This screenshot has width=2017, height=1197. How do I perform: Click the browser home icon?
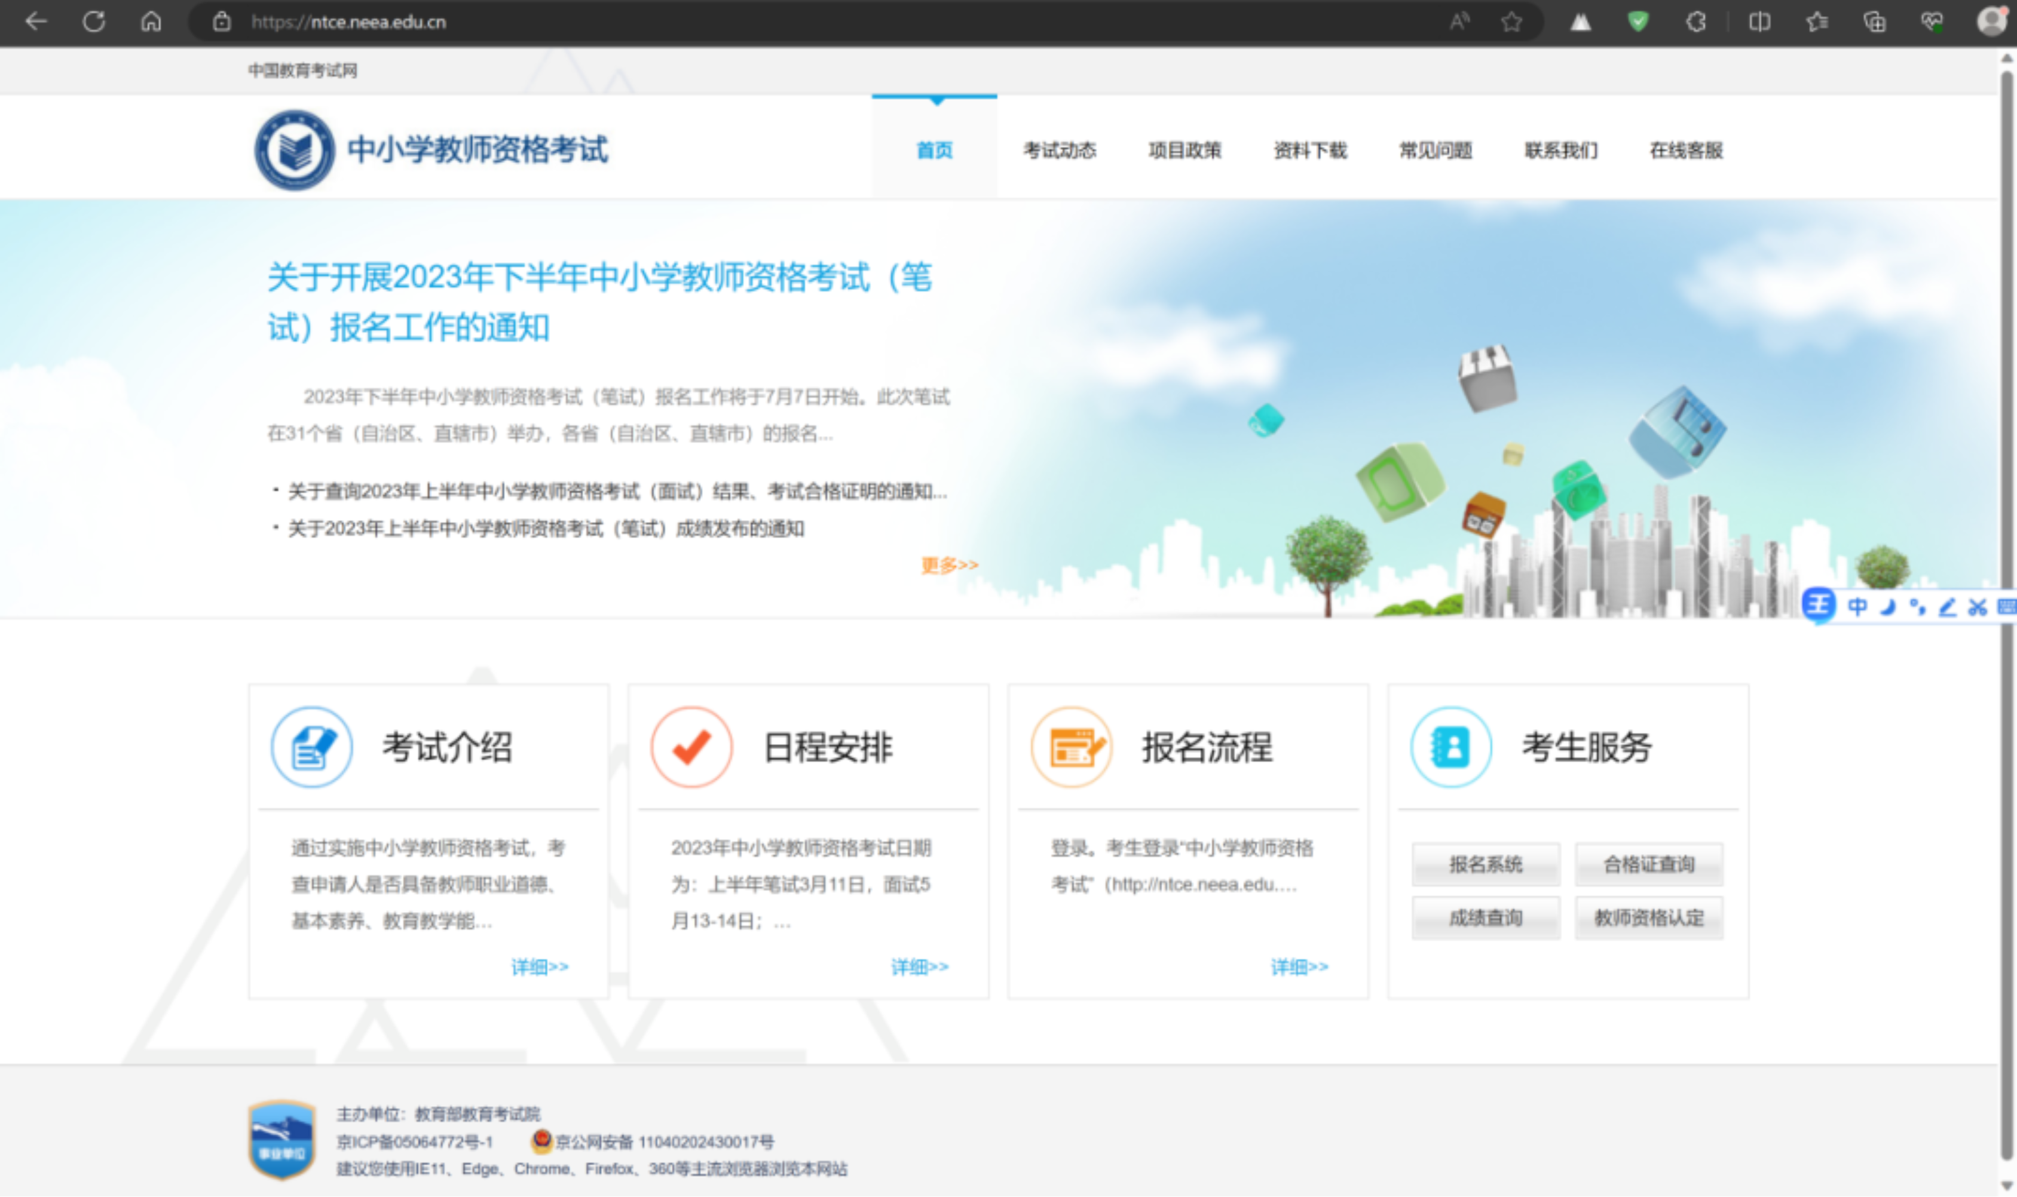click(x=151, y=22)
